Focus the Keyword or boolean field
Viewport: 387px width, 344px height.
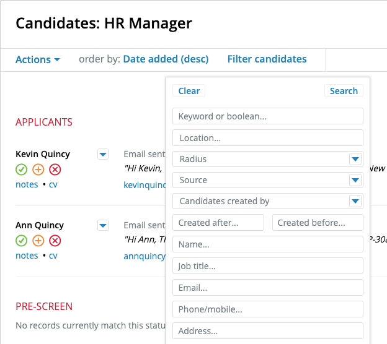[x=268, y=116]
